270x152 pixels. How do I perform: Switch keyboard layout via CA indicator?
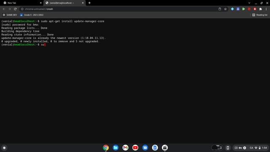251,148
